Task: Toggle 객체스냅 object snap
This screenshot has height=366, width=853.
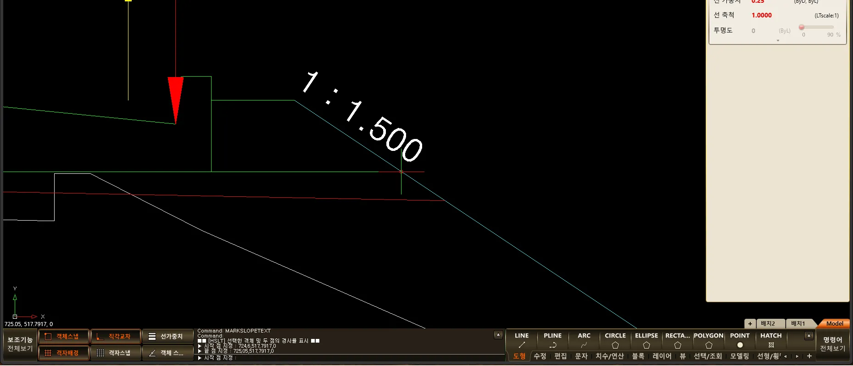Action: click(64, 337)
